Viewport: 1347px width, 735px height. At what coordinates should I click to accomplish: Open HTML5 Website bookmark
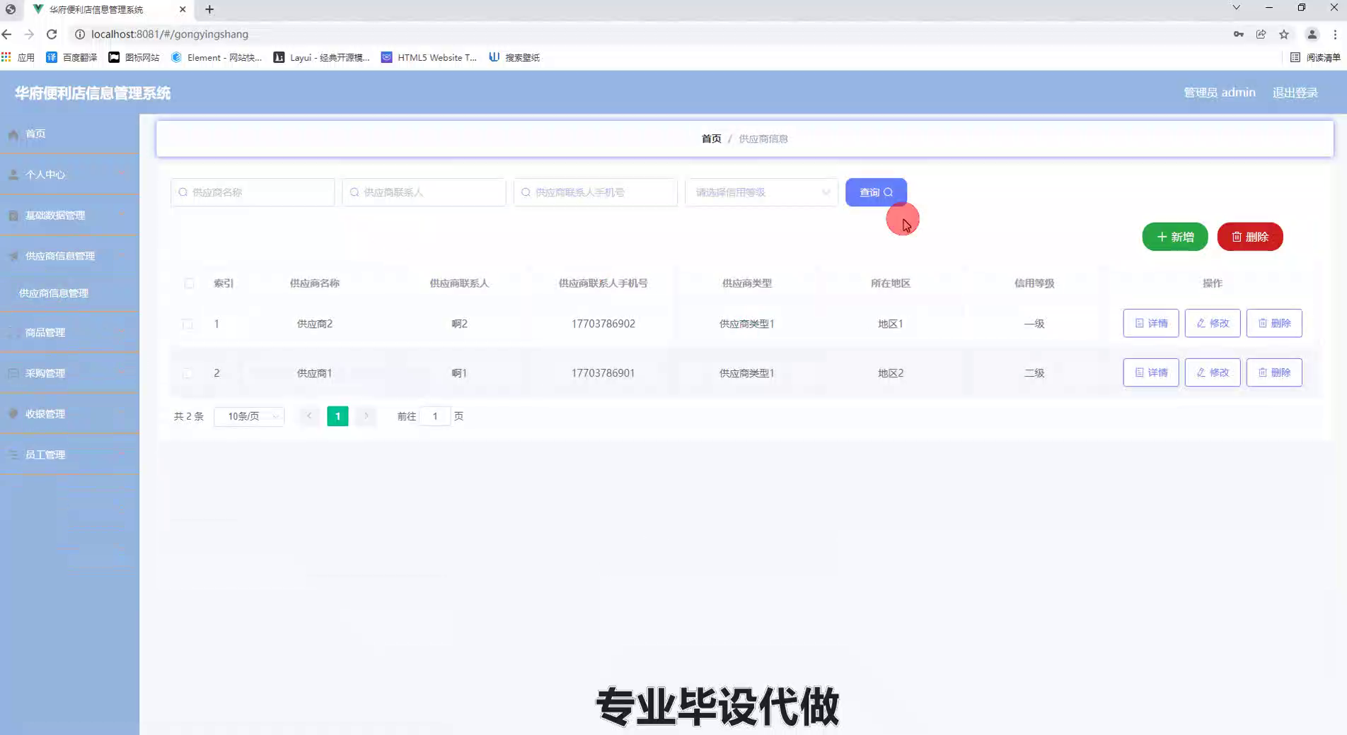[x=429, y=57]
